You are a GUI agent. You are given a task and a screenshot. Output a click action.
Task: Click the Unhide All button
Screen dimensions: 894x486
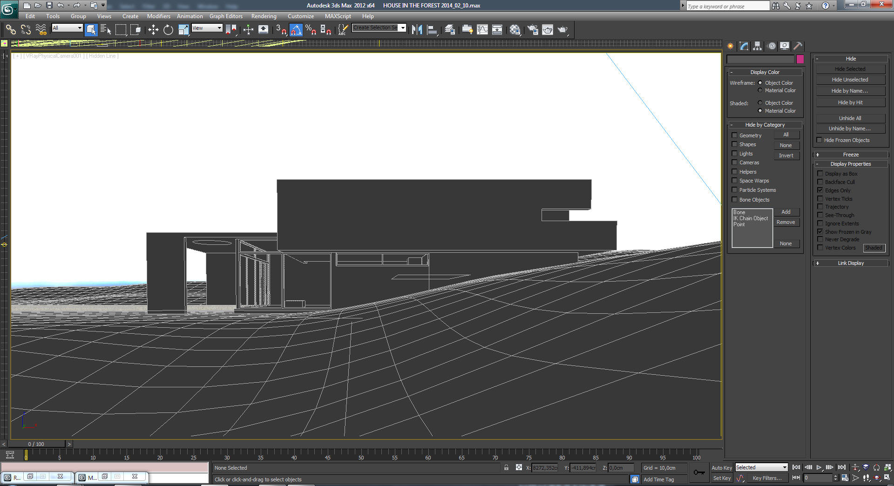click(850, 118)
